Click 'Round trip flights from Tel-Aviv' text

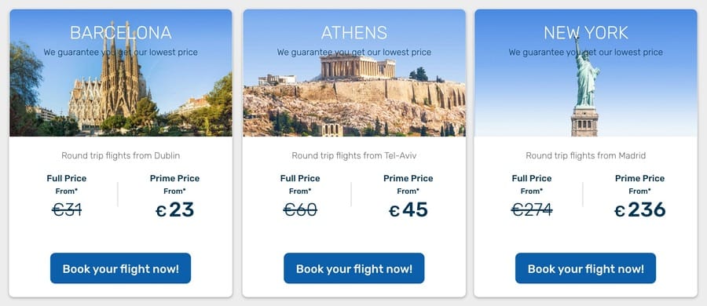[354, 155]
